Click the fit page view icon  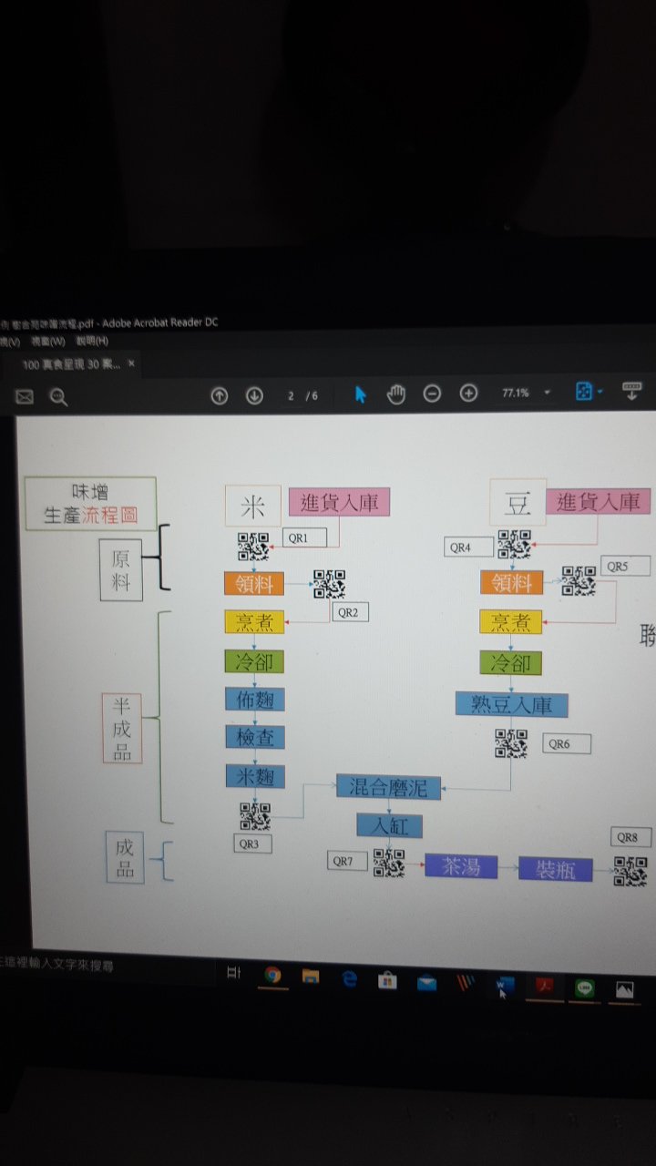pyautogui.click(x=584, y=392)
